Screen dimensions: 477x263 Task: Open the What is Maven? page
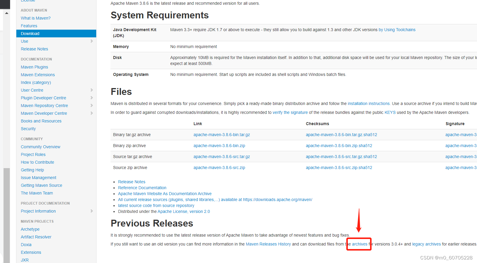pyautogui.click(x=36, y=18)
